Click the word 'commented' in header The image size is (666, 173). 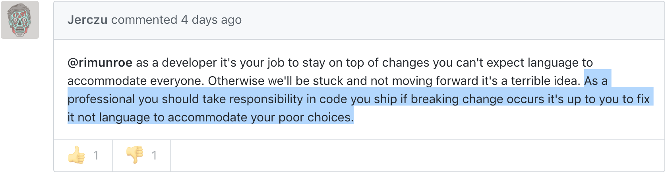(x=144, y=20)
